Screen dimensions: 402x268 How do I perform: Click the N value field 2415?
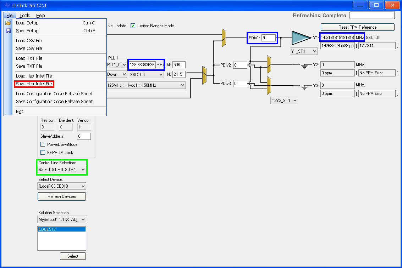point(179,74)
